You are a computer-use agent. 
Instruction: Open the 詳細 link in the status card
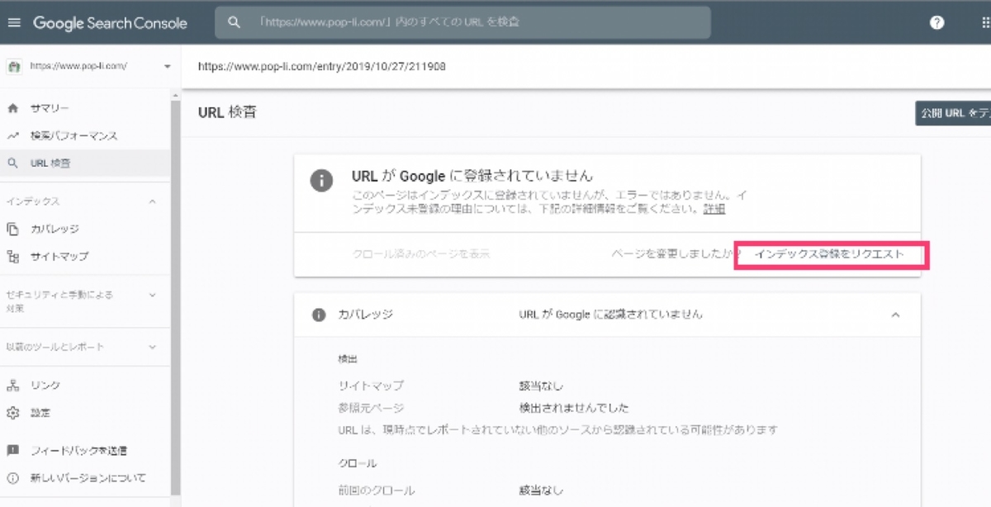714,209
